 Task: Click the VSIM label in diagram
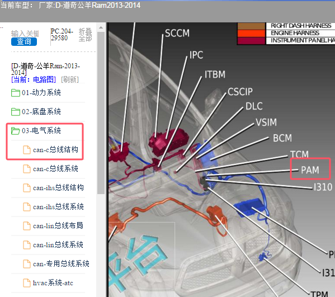266,122
